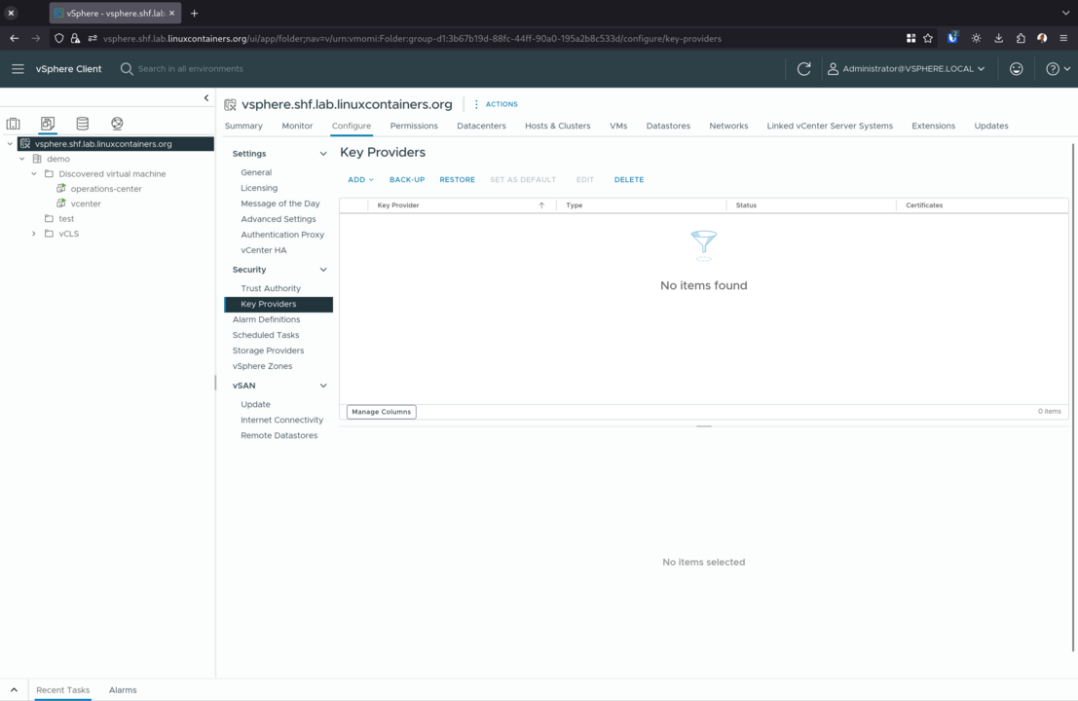This screenshot has width=1078, height=701.
Task: Open vCenter HA settings
Action: [x=264, y=250]
